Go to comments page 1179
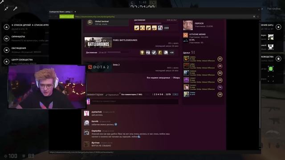This screenshot has width=285, height=160. (x=168, y=94)
